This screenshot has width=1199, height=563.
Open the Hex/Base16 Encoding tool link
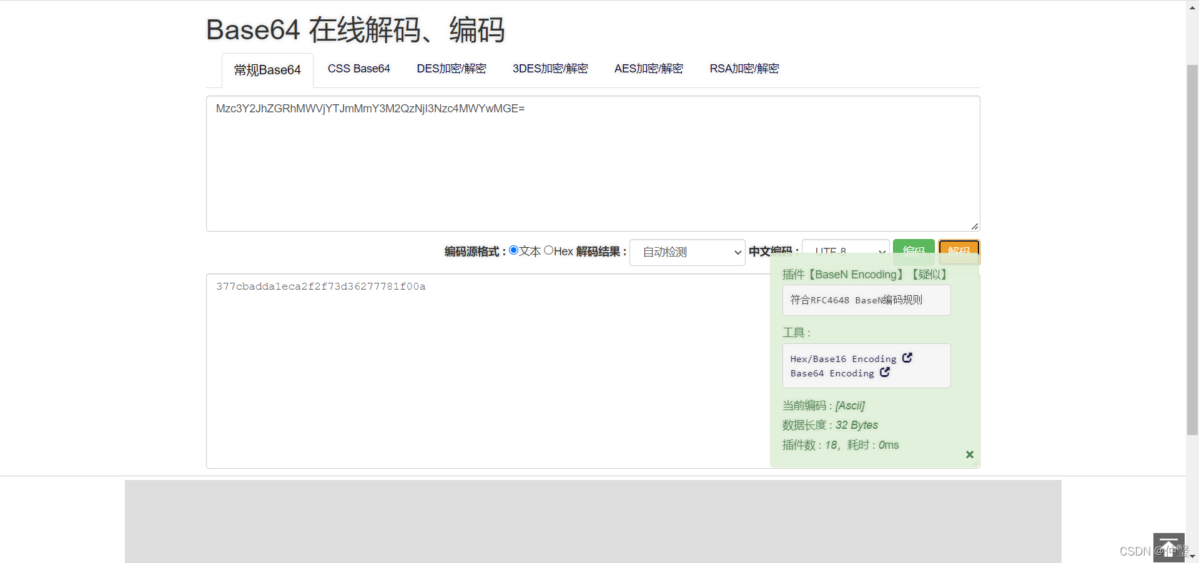click(842, 358)
